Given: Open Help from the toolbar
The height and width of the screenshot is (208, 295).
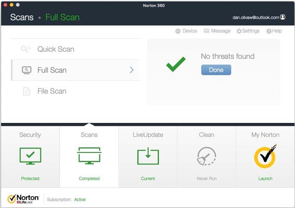Looking at the screenshot, I should click(x=274, y=31).
